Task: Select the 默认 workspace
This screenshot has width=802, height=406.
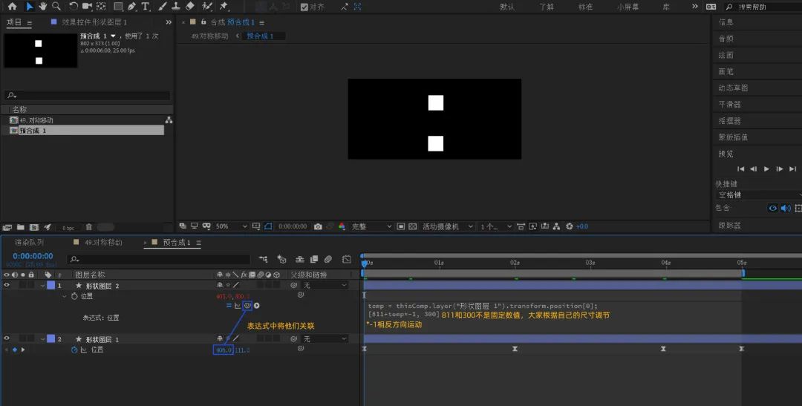Action: pyautogui.click(x=507, y=7)
